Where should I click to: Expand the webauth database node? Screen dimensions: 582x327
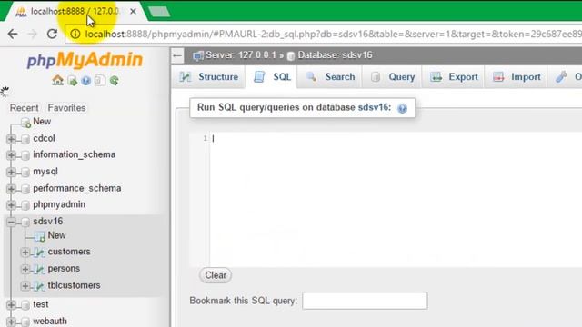(11, 322)
